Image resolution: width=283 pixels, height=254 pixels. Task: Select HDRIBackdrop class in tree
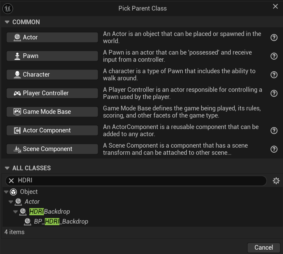(x=49, y=212)
